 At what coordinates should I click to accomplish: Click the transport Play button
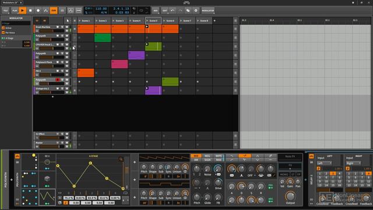23,10
